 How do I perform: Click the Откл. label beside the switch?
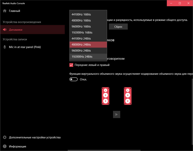[x=83, y=79]
